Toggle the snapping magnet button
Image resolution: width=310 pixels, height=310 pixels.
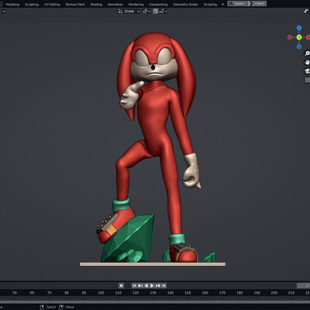(x=155, y=11)
